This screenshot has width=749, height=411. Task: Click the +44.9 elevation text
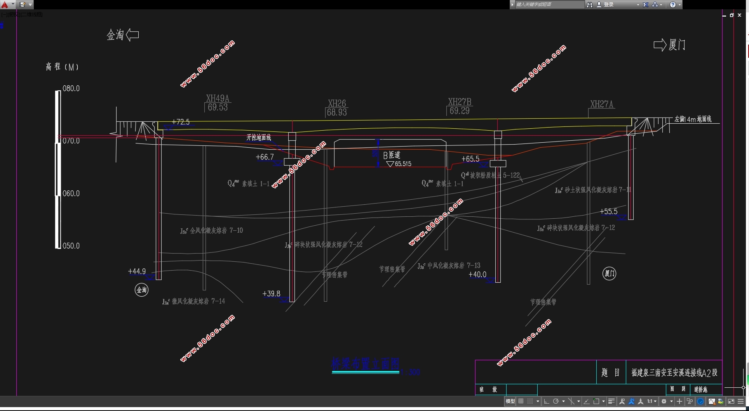tap(137, 271)
